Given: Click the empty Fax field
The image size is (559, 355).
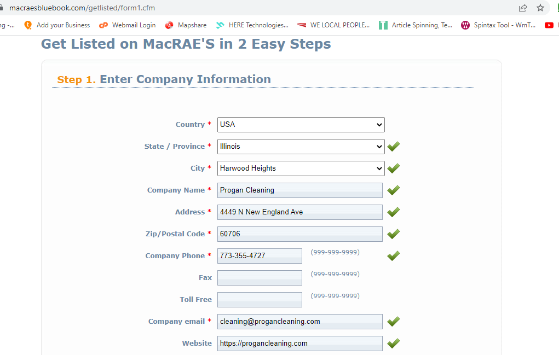Looking at the screenshot, I should [260, 278].
